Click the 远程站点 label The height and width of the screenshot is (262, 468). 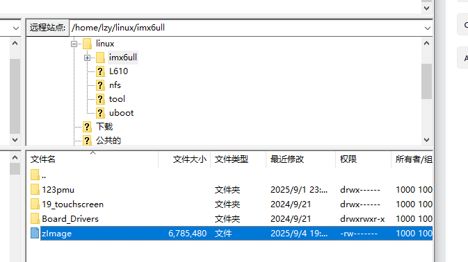coord(47,28)
